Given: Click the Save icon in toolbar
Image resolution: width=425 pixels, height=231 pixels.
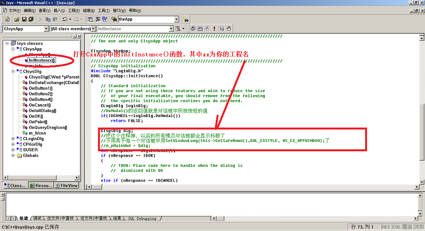Looking at the screenshot, I should tap(24, 19).
